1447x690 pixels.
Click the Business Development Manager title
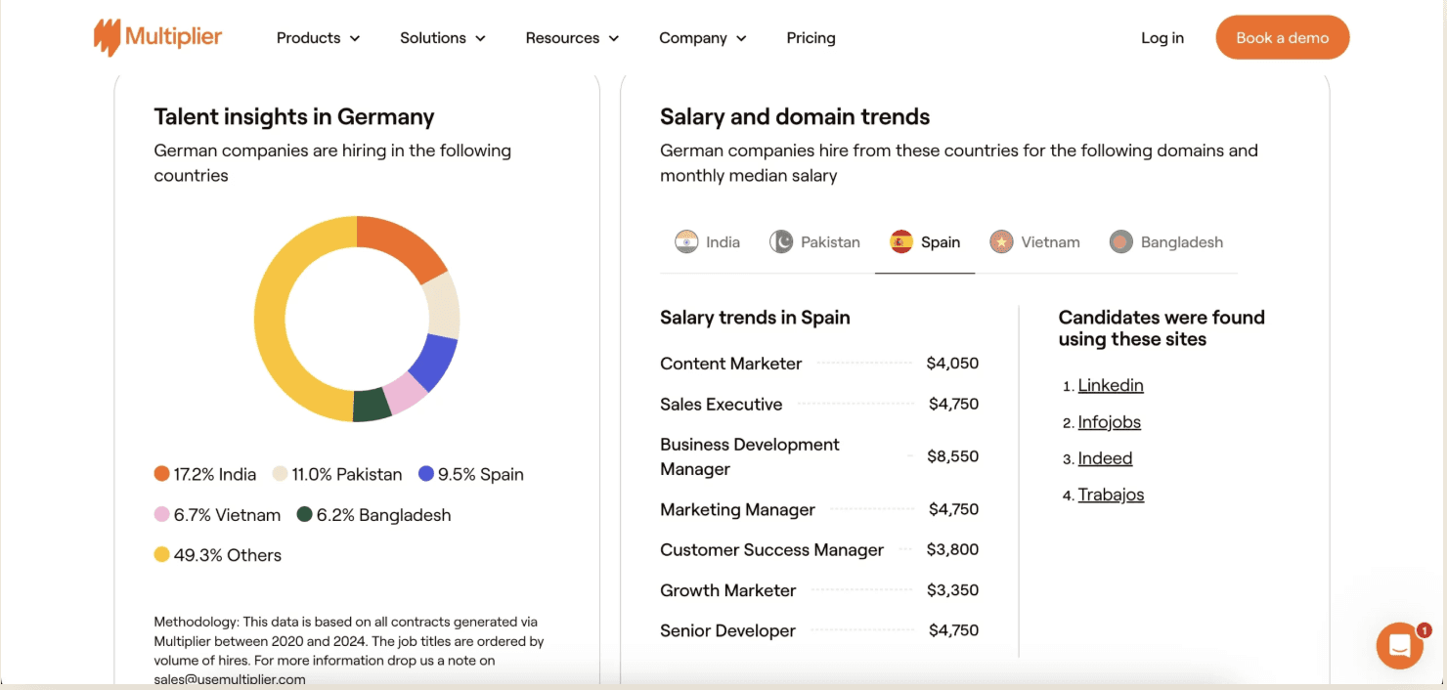750,456
